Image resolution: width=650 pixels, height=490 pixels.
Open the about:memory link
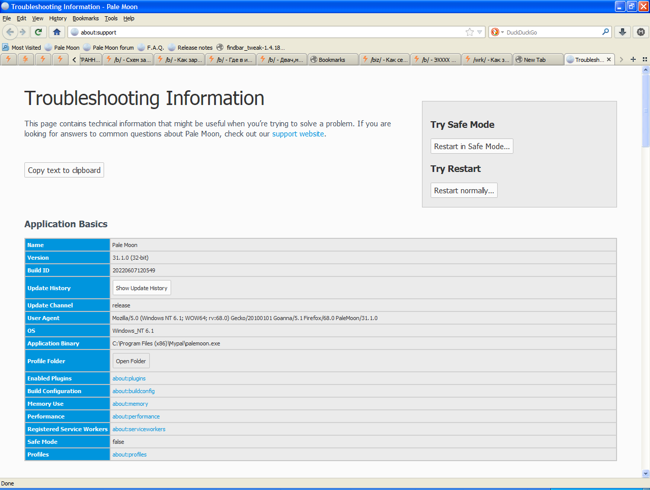pyautogui.click(x=130, y=404)
